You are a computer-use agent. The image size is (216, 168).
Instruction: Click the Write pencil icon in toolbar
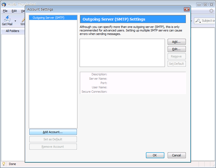click(x=23, y=20)
